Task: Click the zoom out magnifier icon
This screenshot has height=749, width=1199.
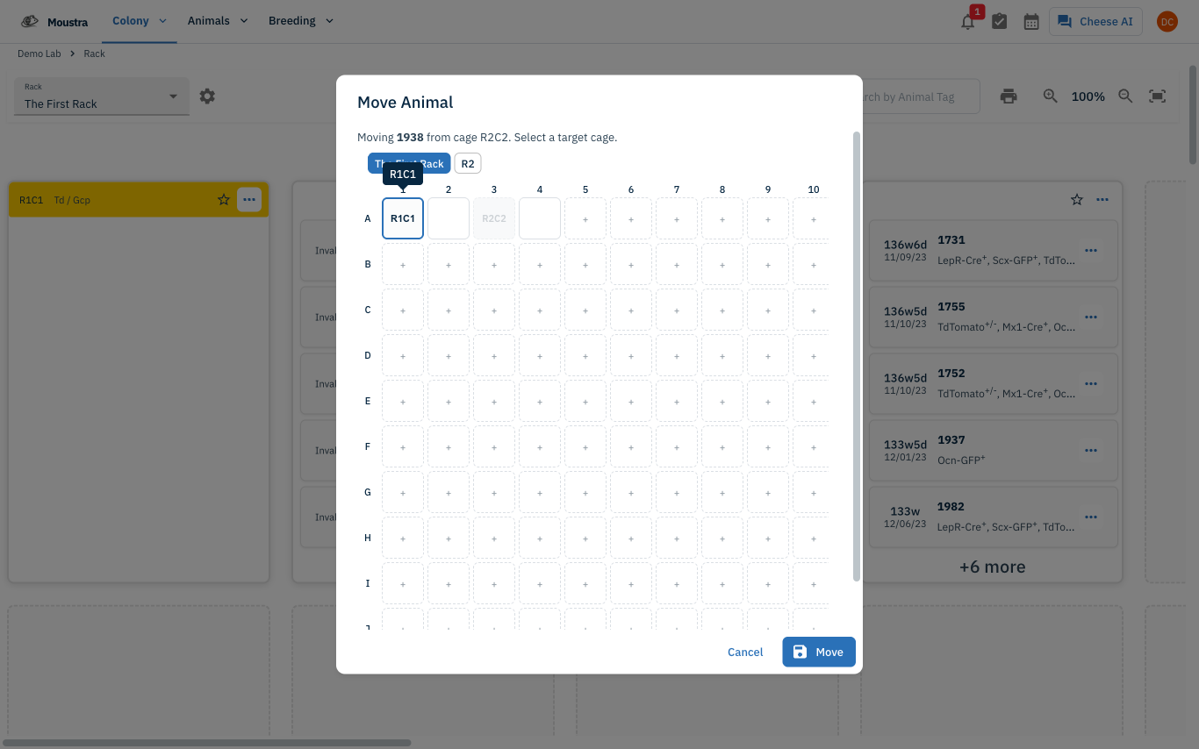Action: pyautogui.click(x=1125, y=96)
